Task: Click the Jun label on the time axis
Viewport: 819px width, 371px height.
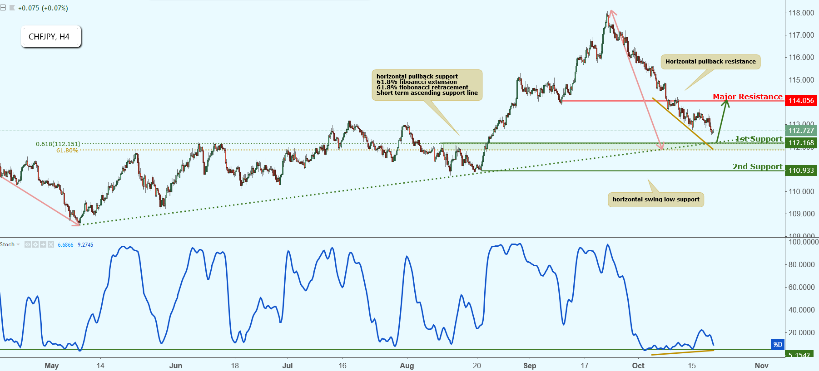Action: click(x=175, y=366)
